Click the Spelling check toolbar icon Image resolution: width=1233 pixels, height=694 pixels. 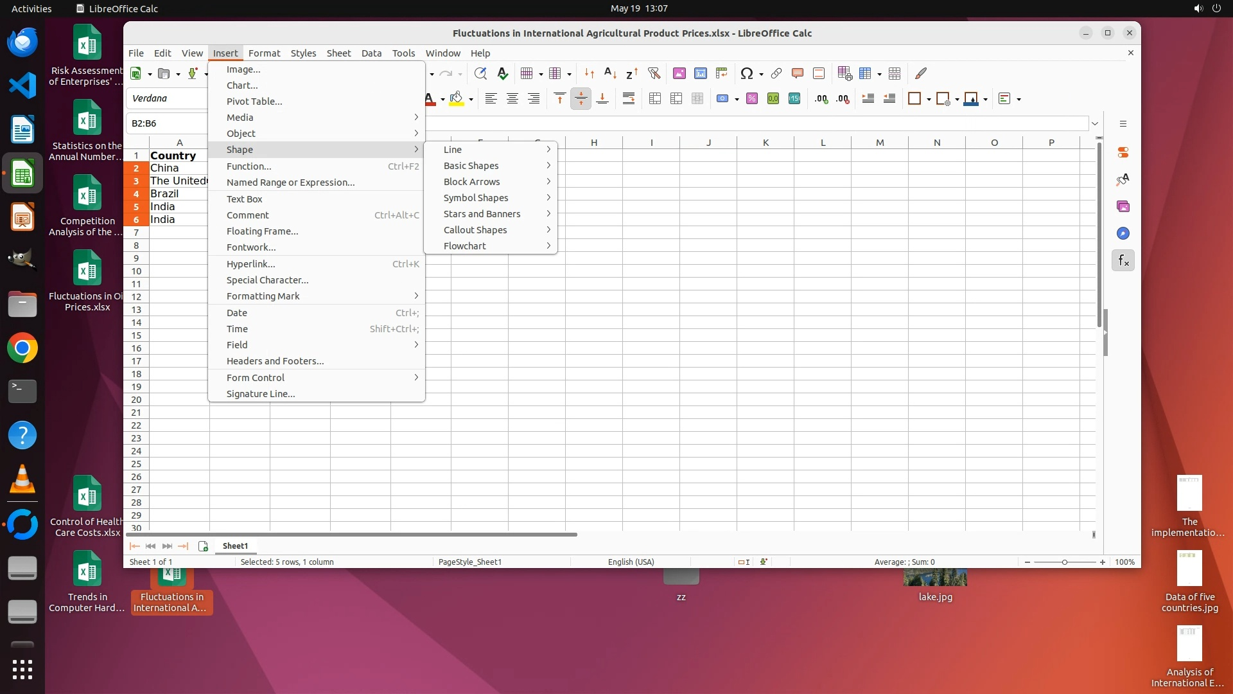pyautogui.click(x=503, y=73)
